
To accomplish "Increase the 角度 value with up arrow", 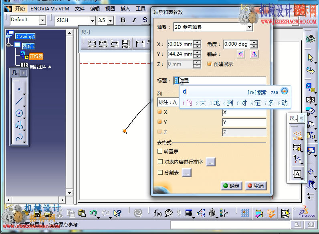I will click(254, 42).
